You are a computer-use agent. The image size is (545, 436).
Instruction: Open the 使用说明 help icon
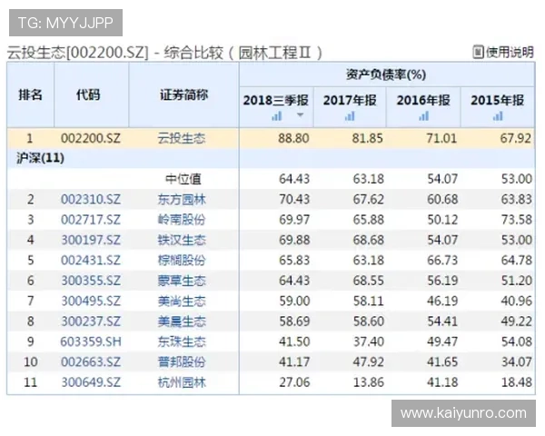(479, 52)
